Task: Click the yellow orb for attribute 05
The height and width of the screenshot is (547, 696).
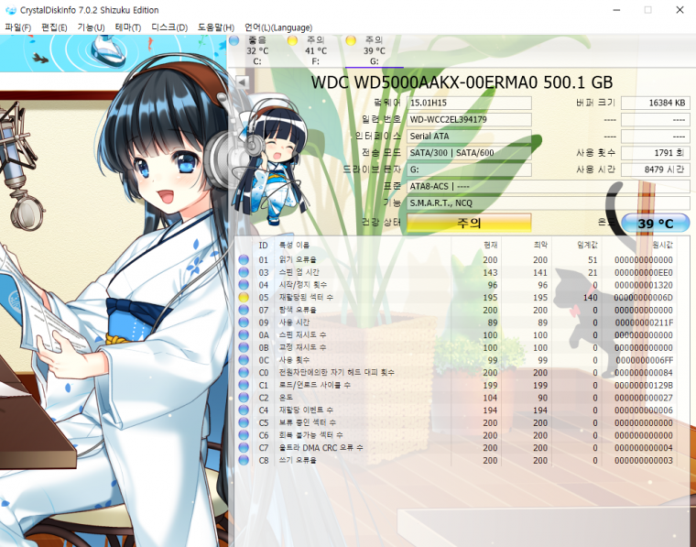Action: click(x=244, y=297)
